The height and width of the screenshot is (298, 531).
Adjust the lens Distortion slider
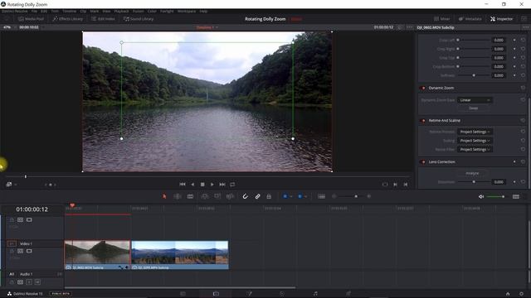pos(474,182)
